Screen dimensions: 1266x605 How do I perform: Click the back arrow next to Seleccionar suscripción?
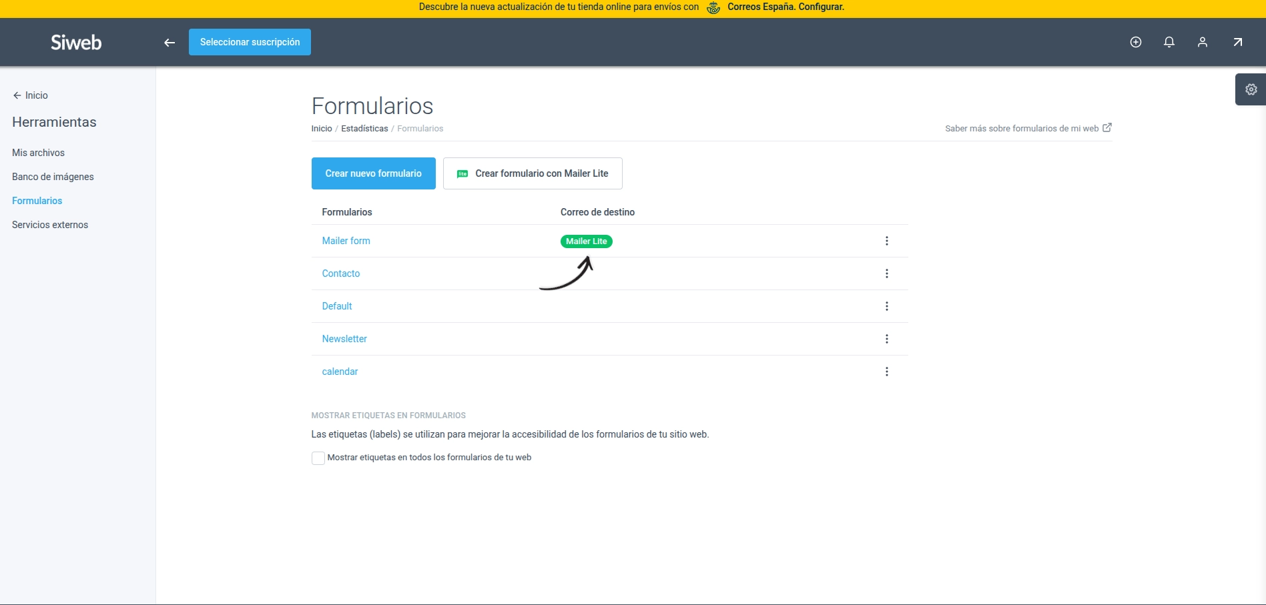click(x=169, y=42)
